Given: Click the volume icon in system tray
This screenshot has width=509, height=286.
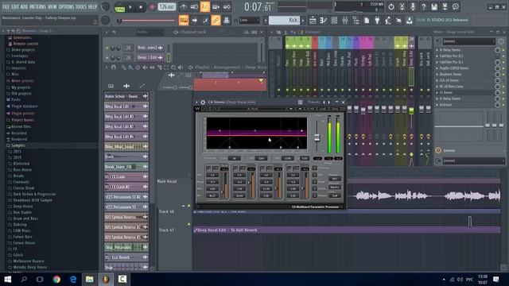Looking at the screenshot, I should click(460, 279).
